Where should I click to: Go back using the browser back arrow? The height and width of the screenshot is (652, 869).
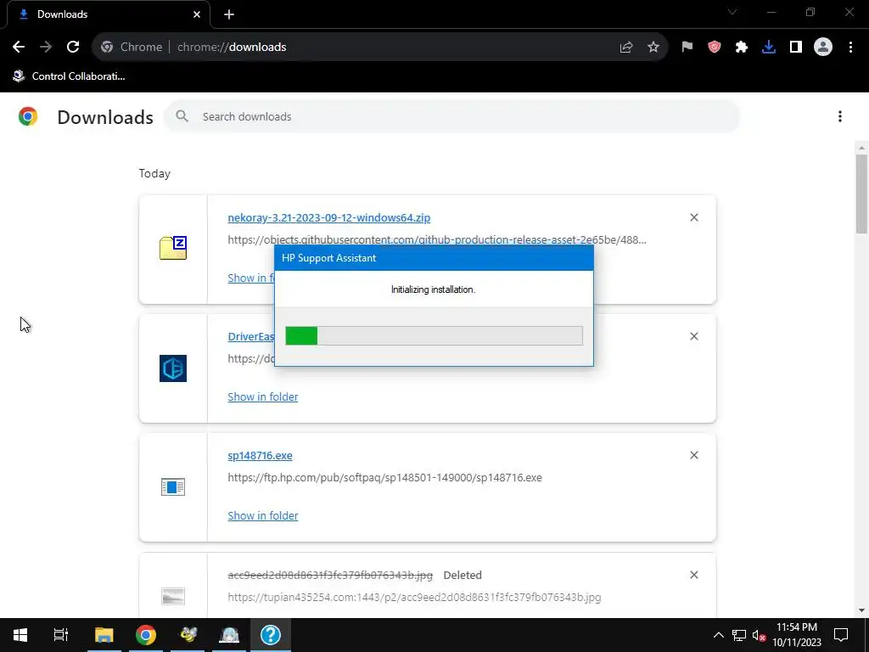click(19, 48)
